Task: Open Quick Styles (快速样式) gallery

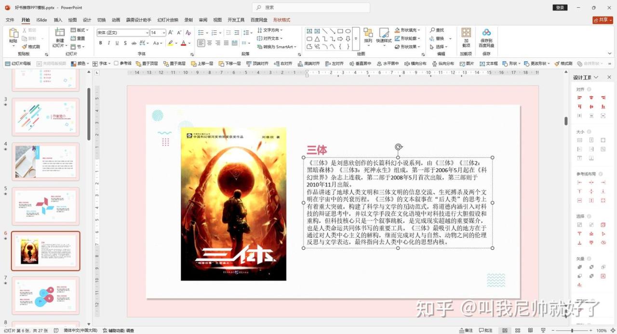Action: (x=384, y=35)
